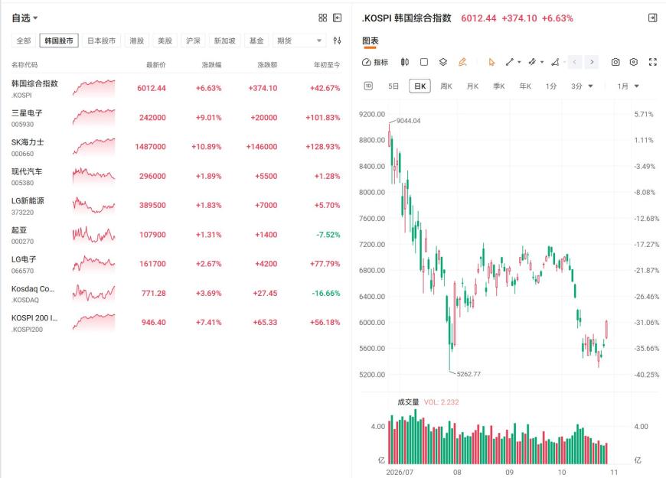This screenshot has height=478, width=666.
Task: Open chart settings hexagon icon
Action: [634, 62]
